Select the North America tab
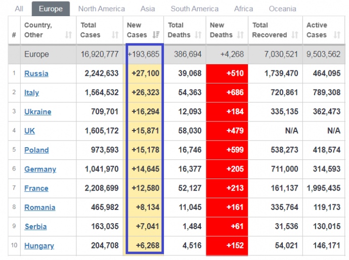This screenshot has width=349, height=260. [101, 9]
